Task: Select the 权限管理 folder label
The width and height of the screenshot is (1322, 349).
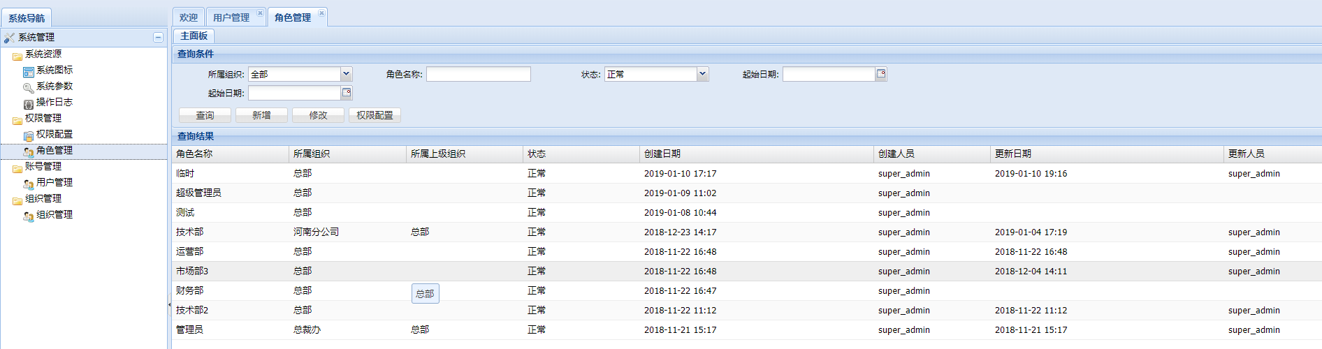Action: click(x=43, y=118)
